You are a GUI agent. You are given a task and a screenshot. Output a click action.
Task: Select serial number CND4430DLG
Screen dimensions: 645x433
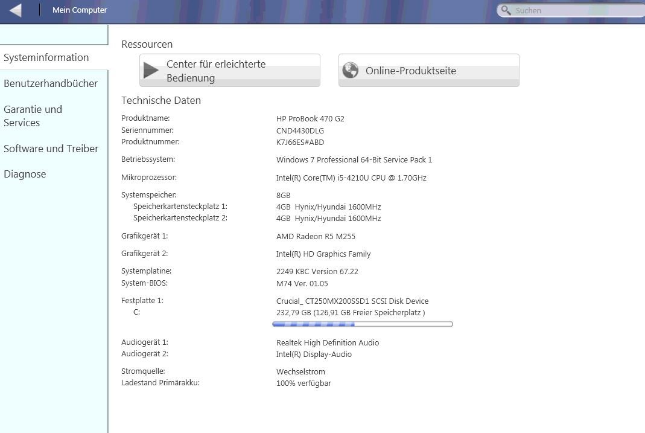(x=300, y=131)
